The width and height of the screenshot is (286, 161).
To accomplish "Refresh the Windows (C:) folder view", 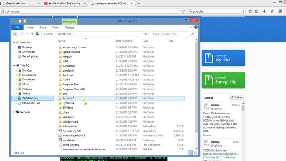I will click(146, 34).
